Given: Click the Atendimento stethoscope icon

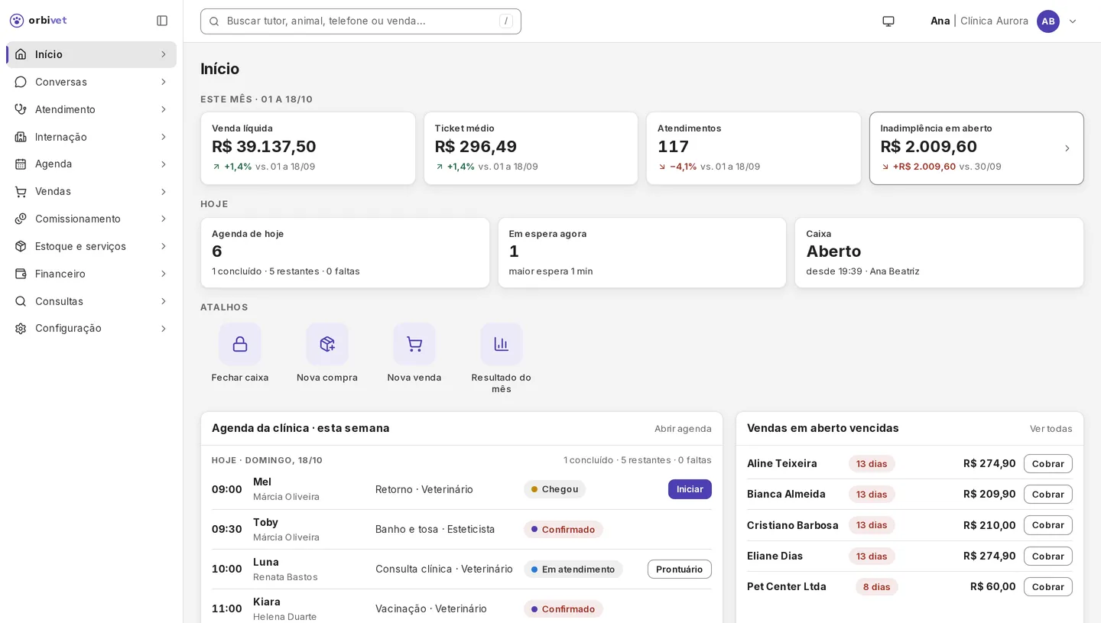Looking at the screenshot, I should (21, 109).
